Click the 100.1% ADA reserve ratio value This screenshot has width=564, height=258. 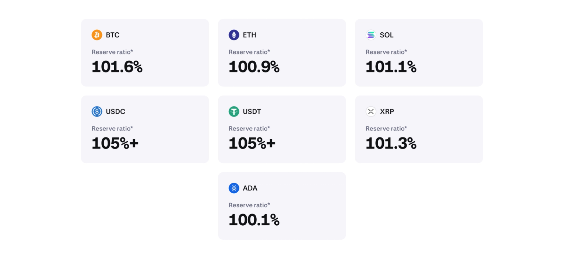pos(254,220)
